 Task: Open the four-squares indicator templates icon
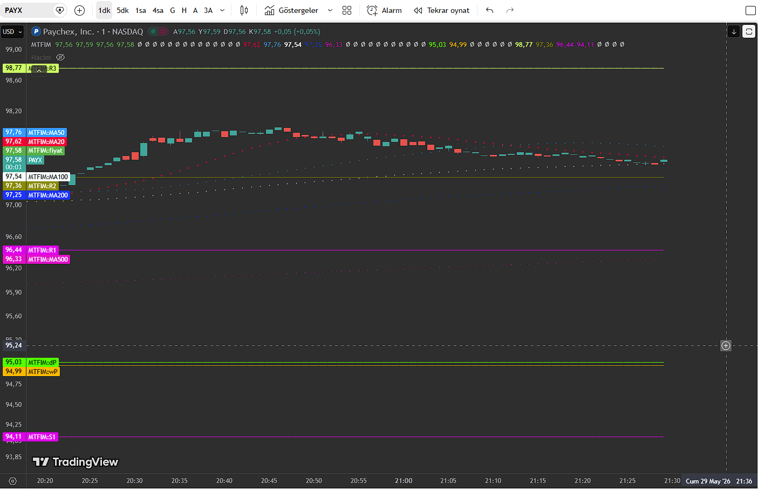[x=347, y=10]
